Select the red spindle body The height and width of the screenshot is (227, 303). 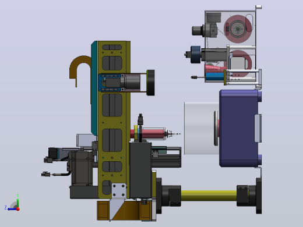click(x=153, y=133)
